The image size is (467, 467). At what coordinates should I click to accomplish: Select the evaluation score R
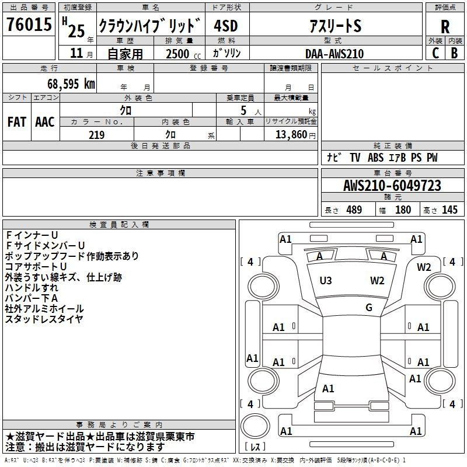point(445,27)
